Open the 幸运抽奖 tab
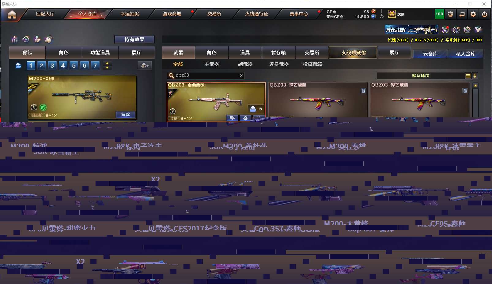 [x=130, y=14]
